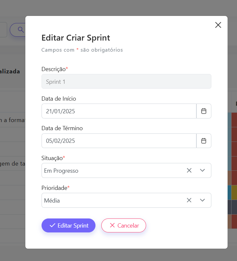Cancel editing with the Cancelar button
The image size is (237, 261).
124,226
